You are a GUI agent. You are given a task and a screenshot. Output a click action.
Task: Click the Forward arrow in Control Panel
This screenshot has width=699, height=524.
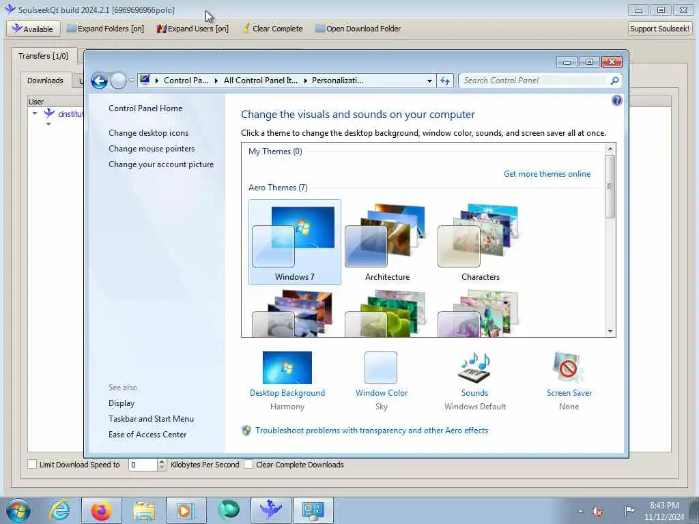coord(118,81)
